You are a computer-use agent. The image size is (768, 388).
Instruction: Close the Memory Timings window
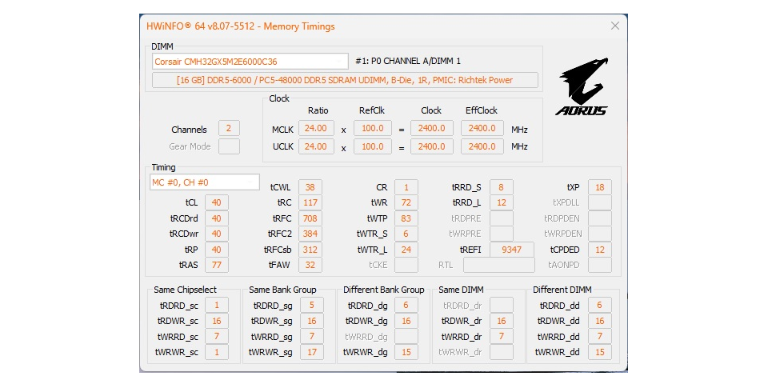615,26
